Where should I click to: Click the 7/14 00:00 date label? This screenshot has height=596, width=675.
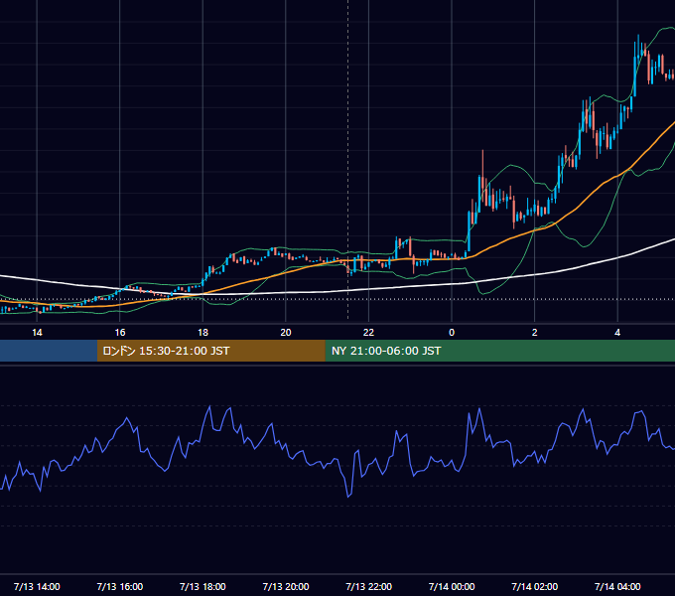452,586
